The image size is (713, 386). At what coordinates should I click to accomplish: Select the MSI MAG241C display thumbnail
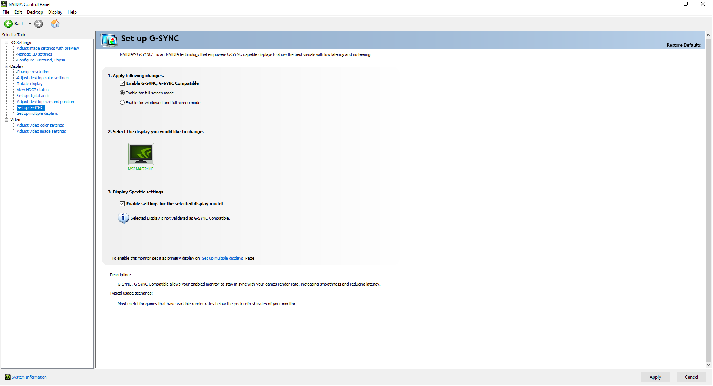click(141, 154)
